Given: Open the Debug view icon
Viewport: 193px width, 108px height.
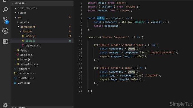Looking at the screenshot, I should coord(5,31).
